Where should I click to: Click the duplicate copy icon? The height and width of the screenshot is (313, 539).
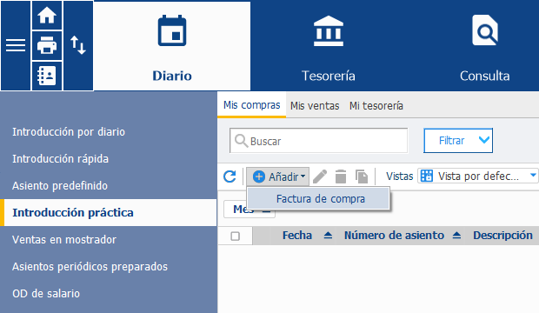[x=362, y=176]
